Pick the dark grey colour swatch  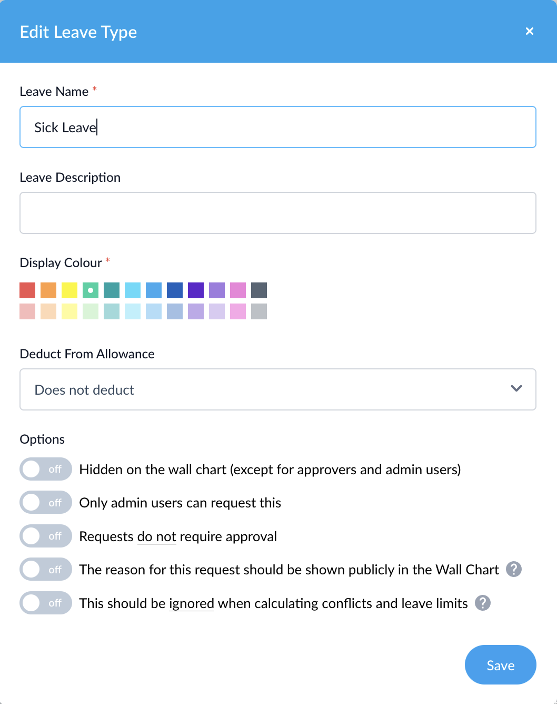(259, 290)
